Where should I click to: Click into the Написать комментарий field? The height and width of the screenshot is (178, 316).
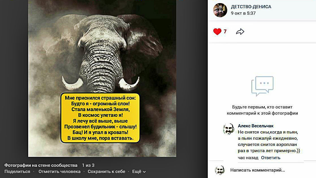click(x=262, y=170)
